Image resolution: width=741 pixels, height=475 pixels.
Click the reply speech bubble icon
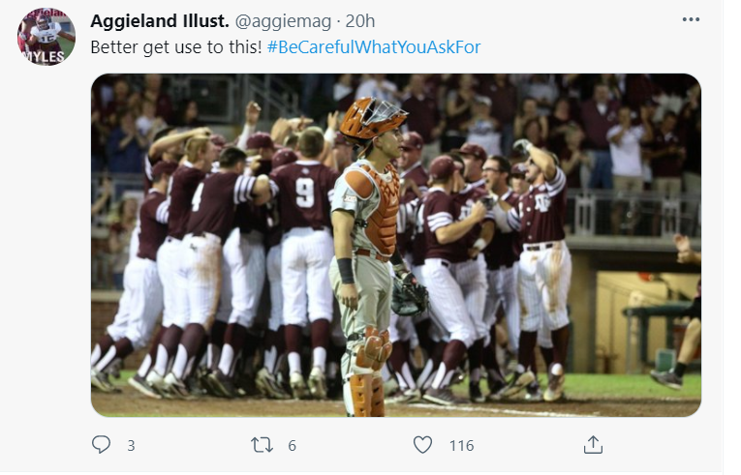[101, 445]
